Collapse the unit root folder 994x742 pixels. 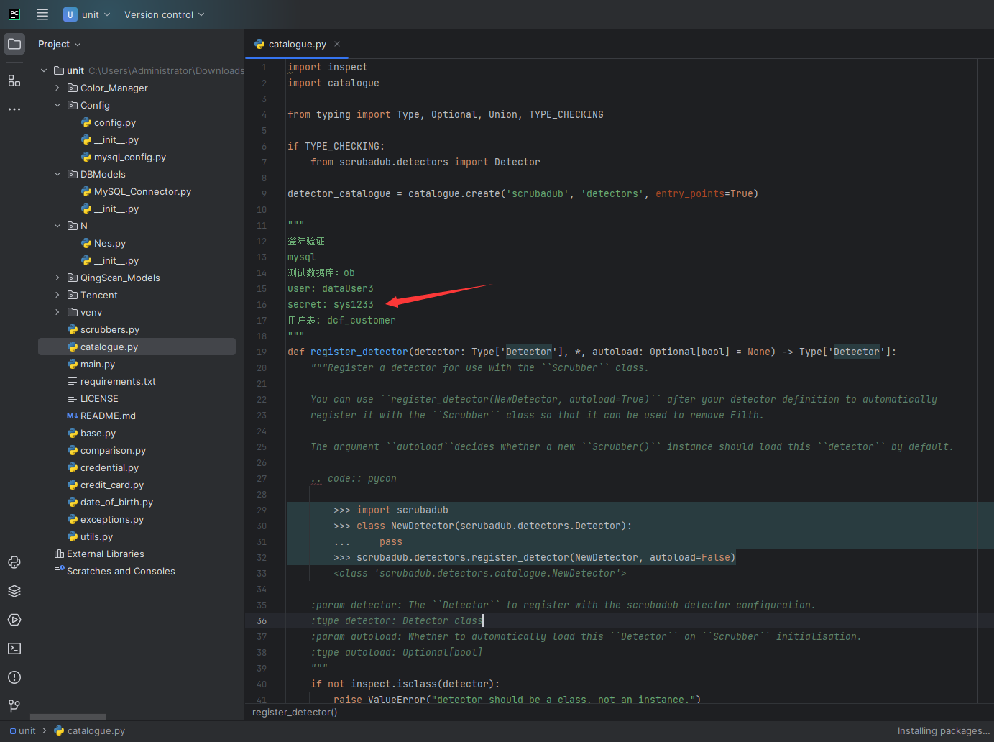(45, 70)
